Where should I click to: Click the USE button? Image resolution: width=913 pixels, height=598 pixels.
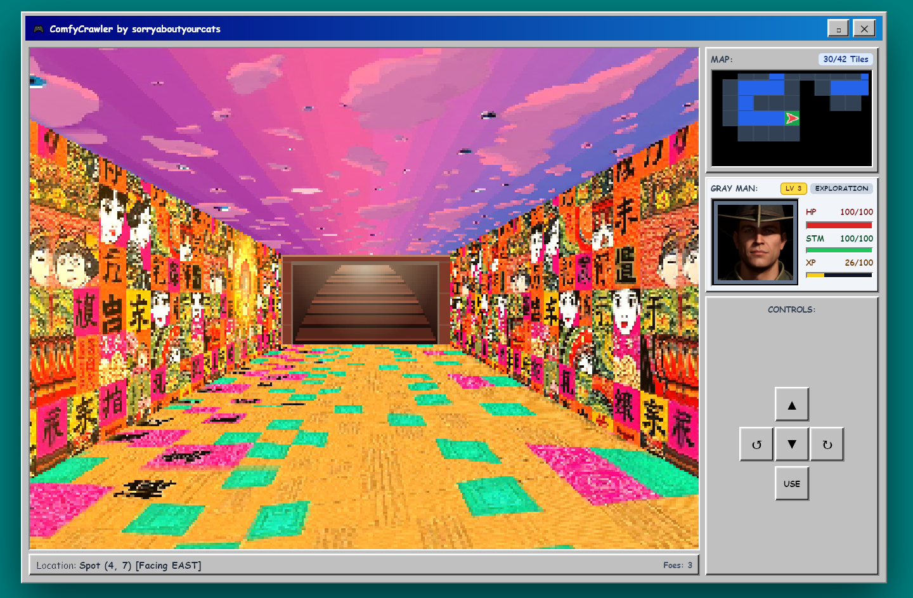pos(792,484)
